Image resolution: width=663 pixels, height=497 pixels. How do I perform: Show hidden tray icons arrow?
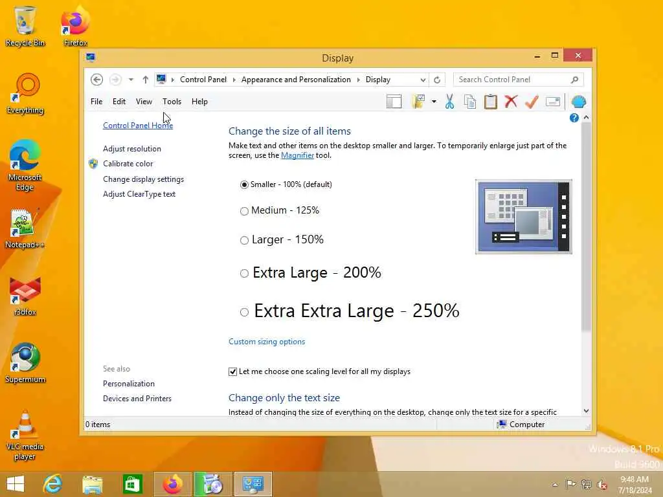[x=555, y=485]
